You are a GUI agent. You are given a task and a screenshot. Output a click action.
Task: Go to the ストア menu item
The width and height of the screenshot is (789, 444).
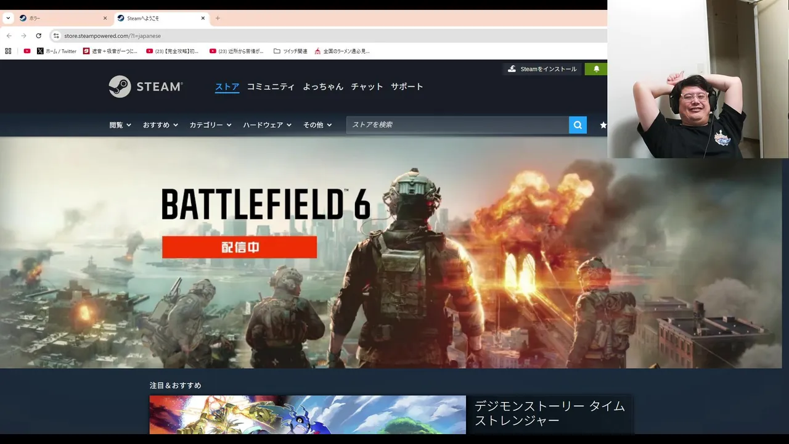(x=227, y=87)
